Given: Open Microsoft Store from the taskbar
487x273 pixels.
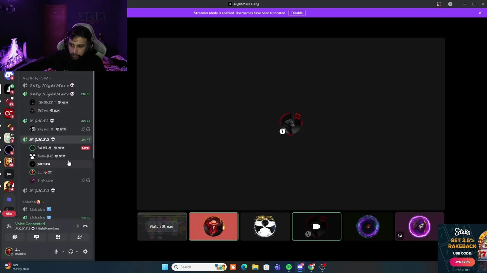Looking at the screenshot, I should (266, 267).
